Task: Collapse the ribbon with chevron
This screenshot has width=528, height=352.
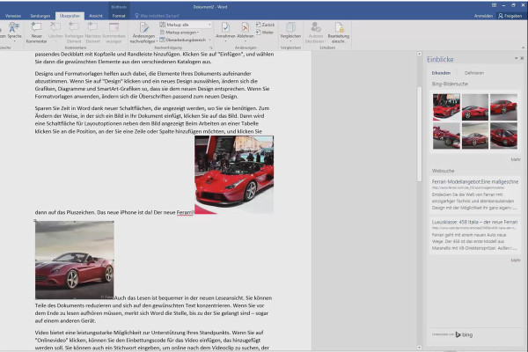Action: [x=523, y=48]
